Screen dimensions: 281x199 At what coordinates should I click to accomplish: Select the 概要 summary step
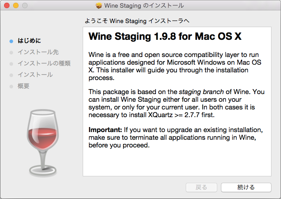[23, 86]
